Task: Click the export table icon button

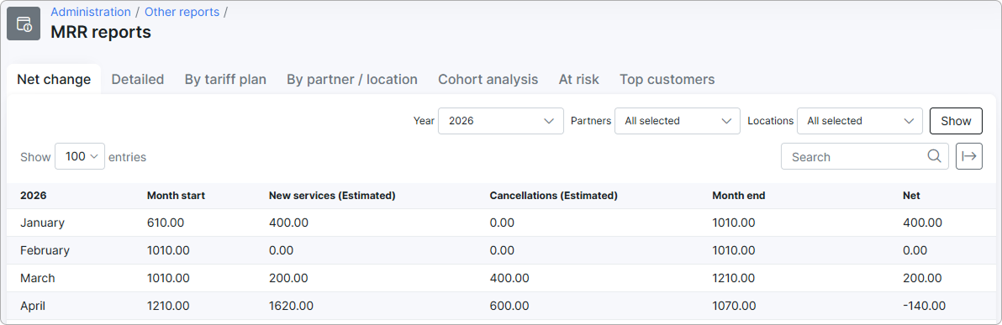Action: [968, 156]
